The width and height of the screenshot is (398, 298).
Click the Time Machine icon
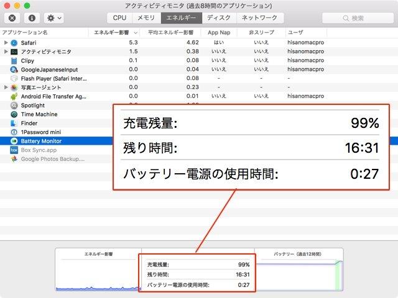tap(14, 114)
